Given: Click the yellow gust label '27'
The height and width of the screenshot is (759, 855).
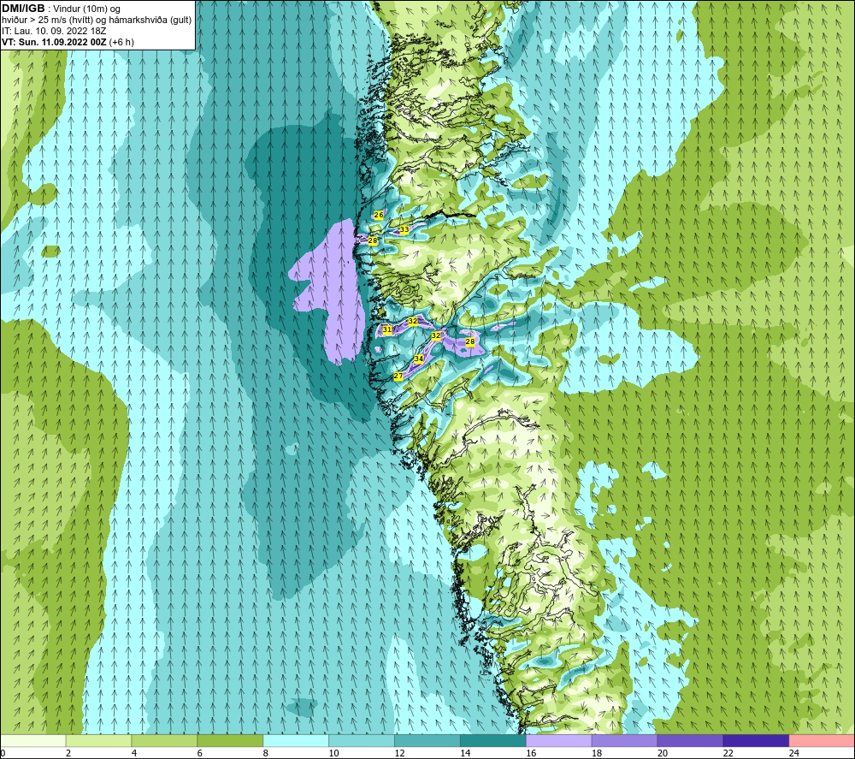Looking at the screenshot, I should [398, 376].
